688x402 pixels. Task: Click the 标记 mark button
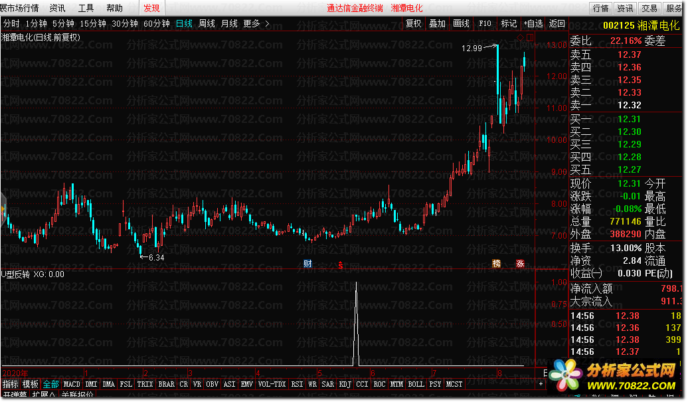[509, 24]
